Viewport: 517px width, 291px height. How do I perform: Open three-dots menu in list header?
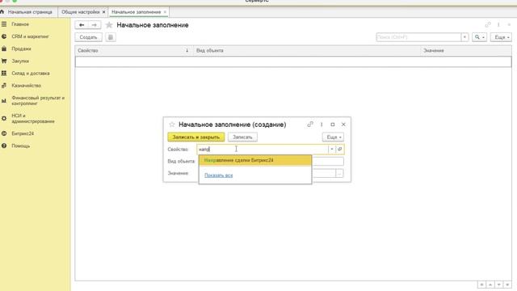[x=498, y=25]
